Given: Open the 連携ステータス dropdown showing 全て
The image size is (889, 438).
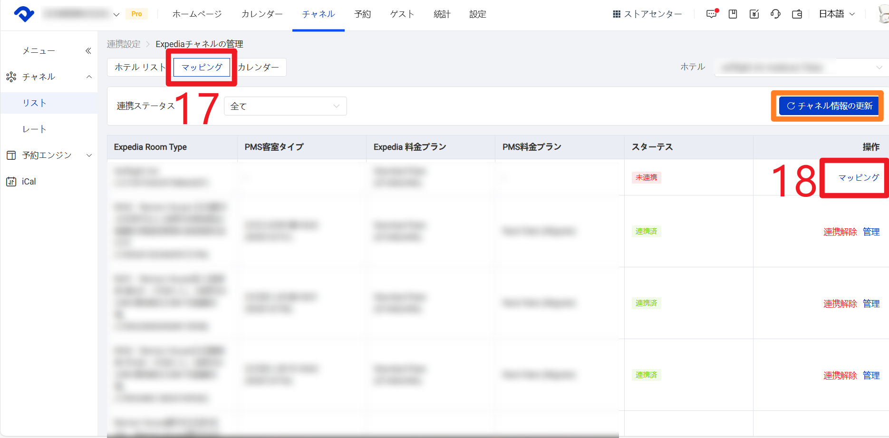Looking at the screenshot, I should (x=285, y=106).
